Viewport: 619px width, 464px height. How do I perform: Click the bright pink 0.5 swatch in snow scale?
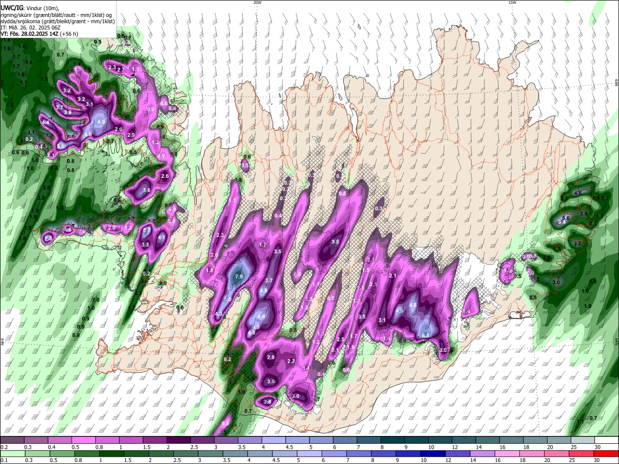click(x=84, y=440)
